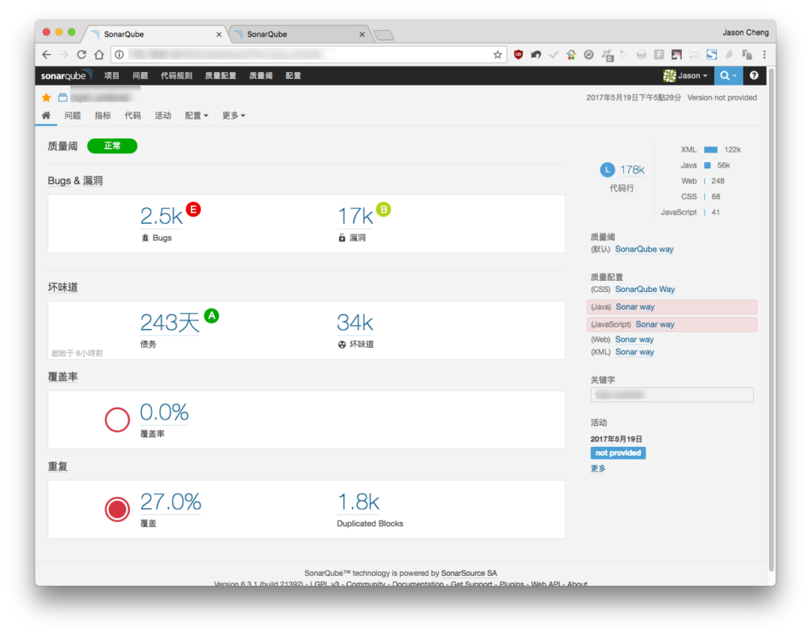This screenshot has height=636, width=811.
Task: Open the Chrome three-dot menu
Action: coord(764,55)
